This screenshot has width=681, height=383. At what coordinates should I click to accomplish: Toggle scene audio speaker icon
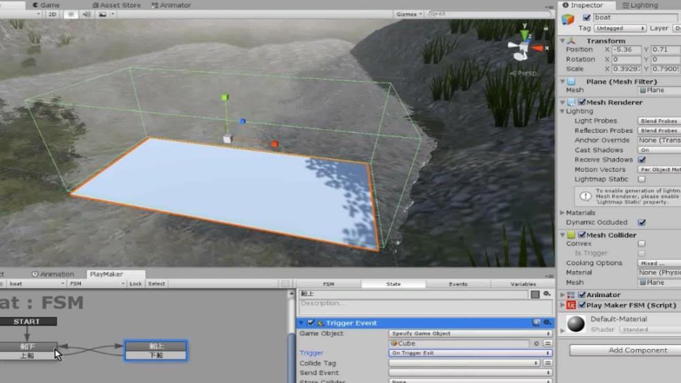(86, 14)
